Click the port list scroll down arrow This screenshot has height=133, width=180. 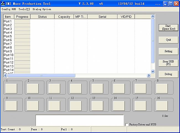tap(153, 71)
